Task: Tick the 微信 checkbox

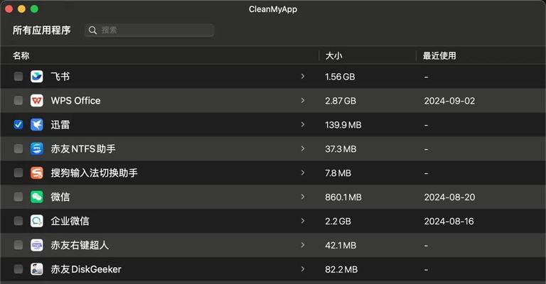Action: pyautogui.click(x=18, y=197)
